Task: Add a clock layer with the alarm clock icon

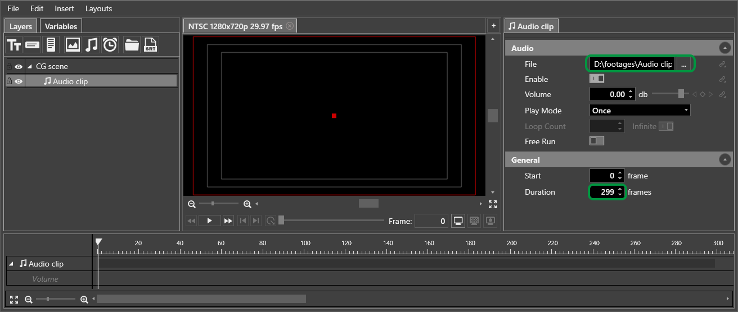Action: point(110,45)
